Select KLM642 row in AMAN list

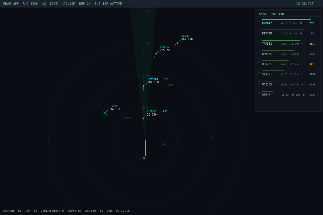click(x=289, y=22)
